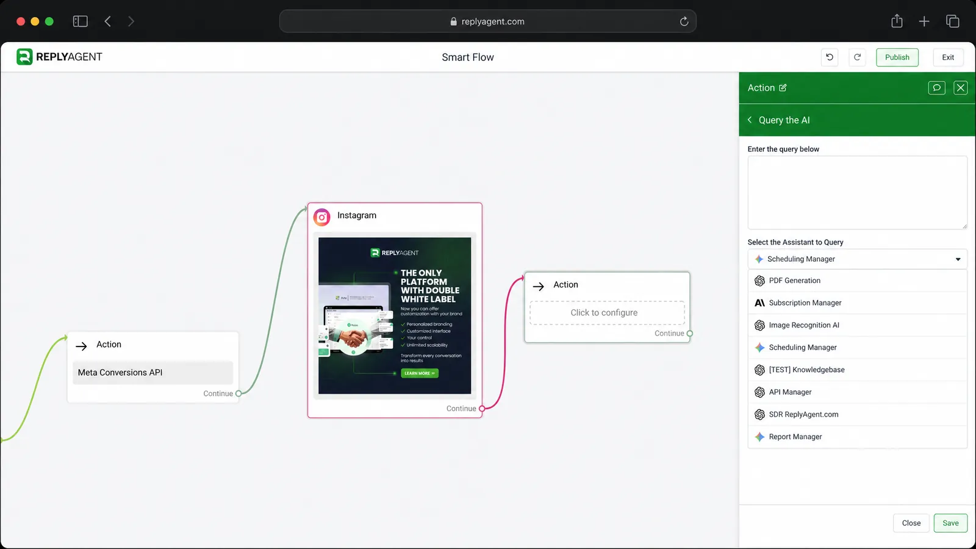The image size is (976, 549).
Task: Click the replyagent.com address bar
Action: (x=487, y=21)
